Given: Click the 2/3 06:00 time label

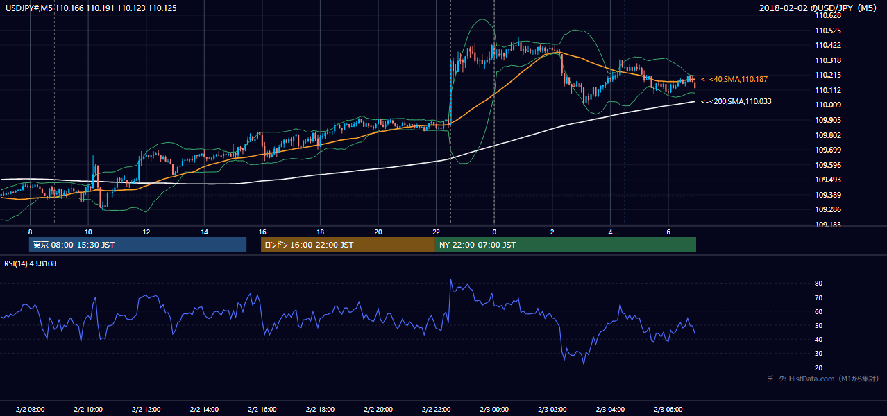Looking at the screenshot, I should point(668,410).
